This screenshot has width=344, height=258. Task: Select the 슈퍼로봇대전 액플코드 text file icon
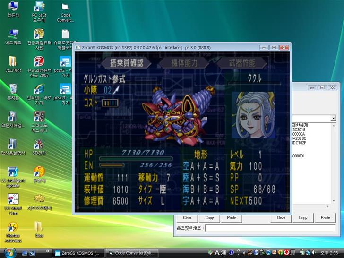(x=65, y=39)
